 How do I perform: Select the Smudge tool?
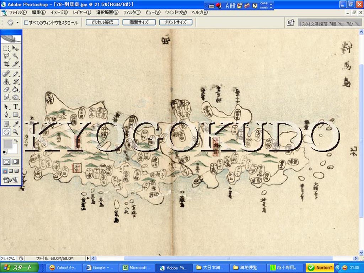pyautogui.click(x=6, y=97)
